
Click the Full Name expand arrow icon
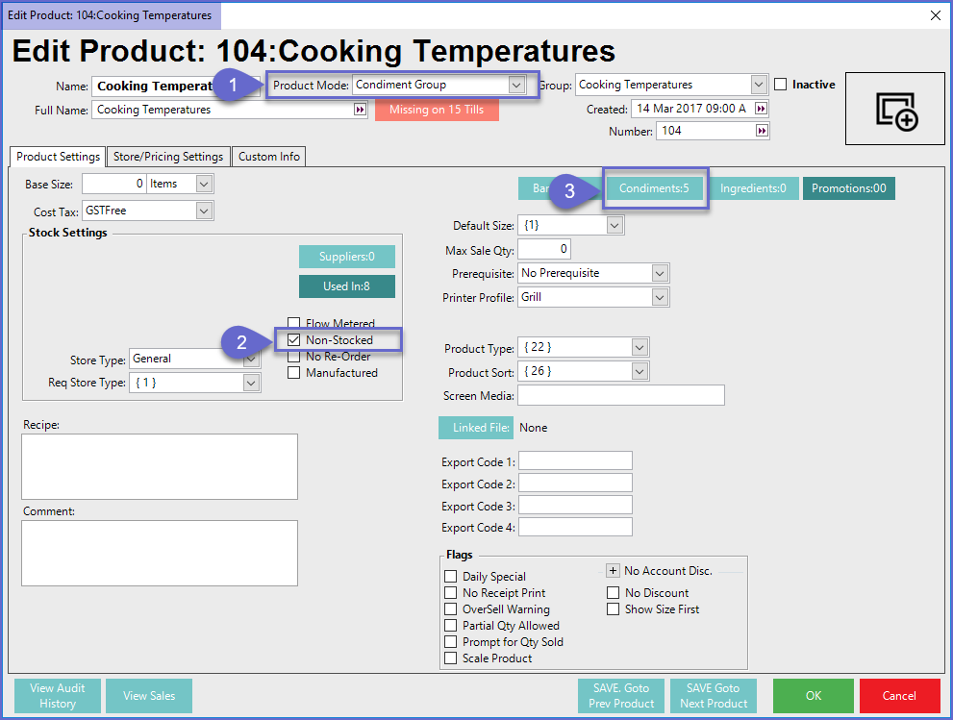pyautogui.click(x=361, y=111)
